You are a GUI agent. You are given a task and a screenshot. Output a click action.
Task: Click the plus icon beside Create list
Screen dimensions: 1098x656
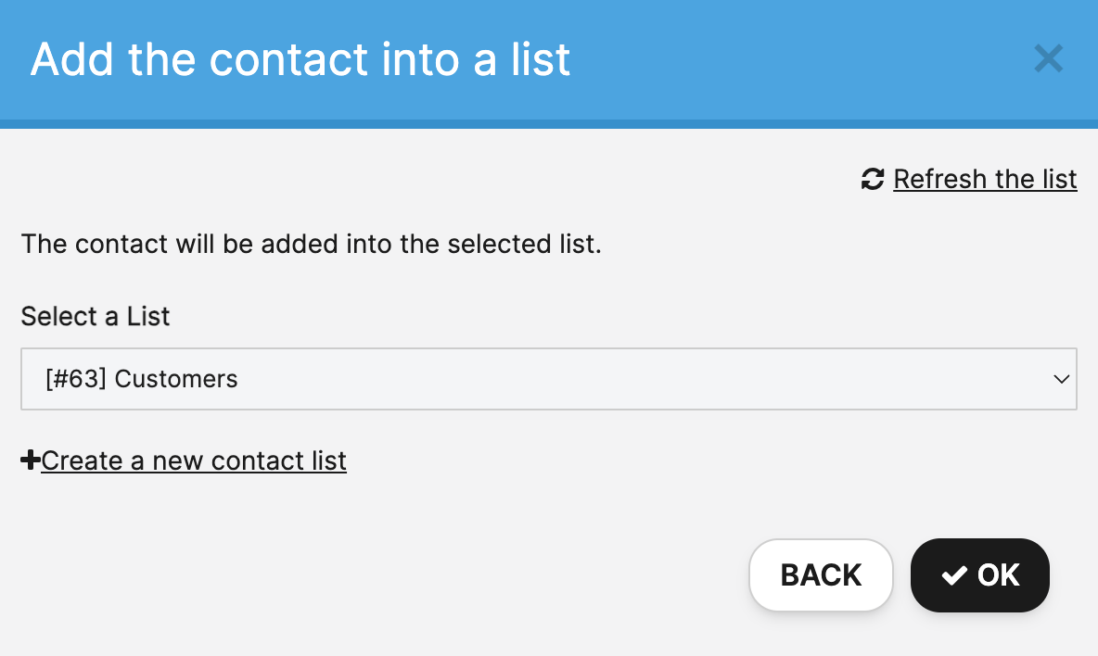click(x=30, y=460)
